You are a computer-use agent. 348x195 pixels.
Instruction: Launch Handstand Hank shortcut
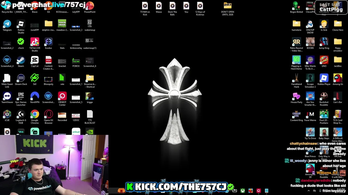[296, 81]
